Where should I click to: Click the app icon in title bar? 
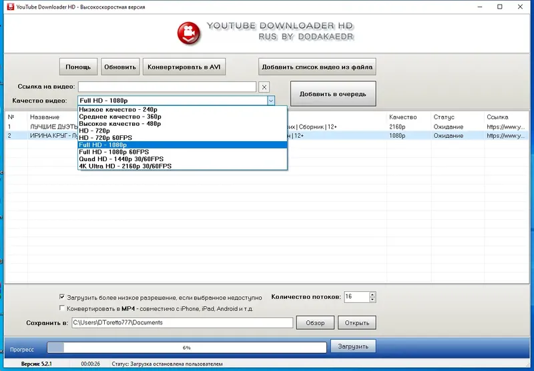click(x=11, y=7)
